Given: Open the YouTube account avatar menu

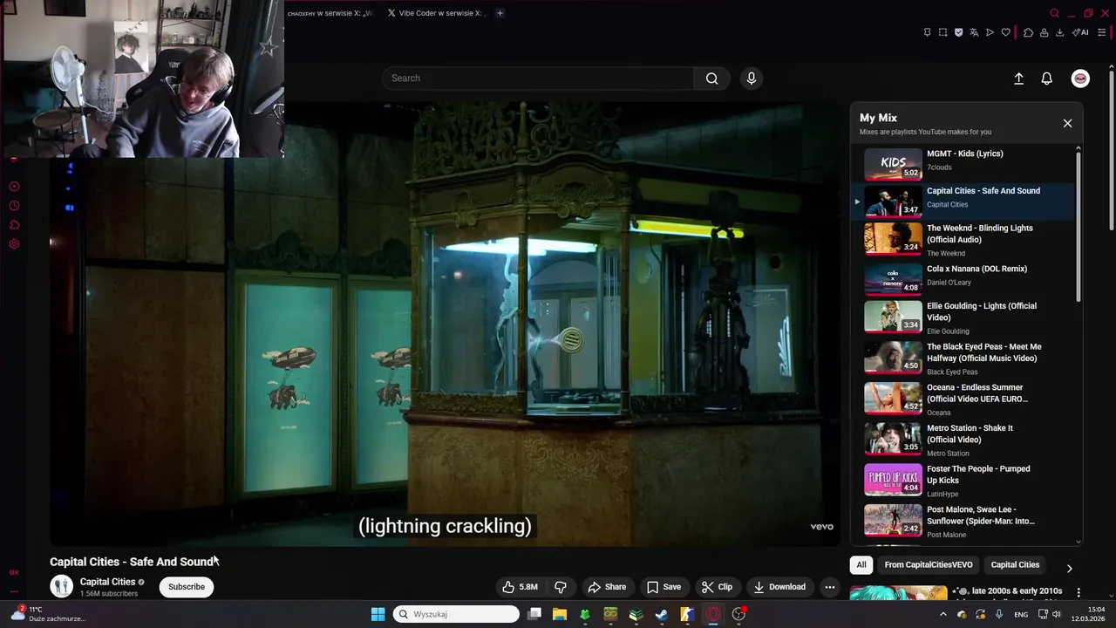Looking at the screenshot, I should click(x=1080, y=78).
